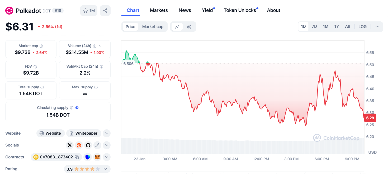
Task: Click the blue shield contract icon
Action: (88, 157)
